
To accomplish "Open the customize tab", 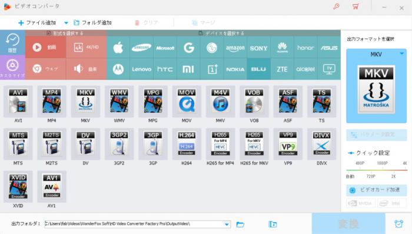I will point(12,67).
